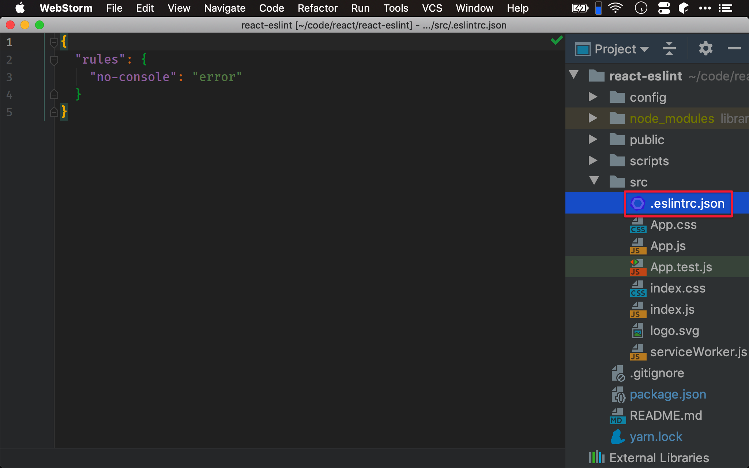Open the Run menu
The height and width of the screenshot is (468, 749).
point(360,8)
